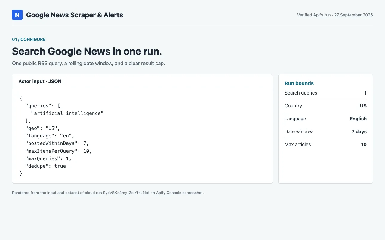The height and width of the screenshot is (240, 385).
Task: Click the value 1 in the Search queries row
Action: coord(365,93)
